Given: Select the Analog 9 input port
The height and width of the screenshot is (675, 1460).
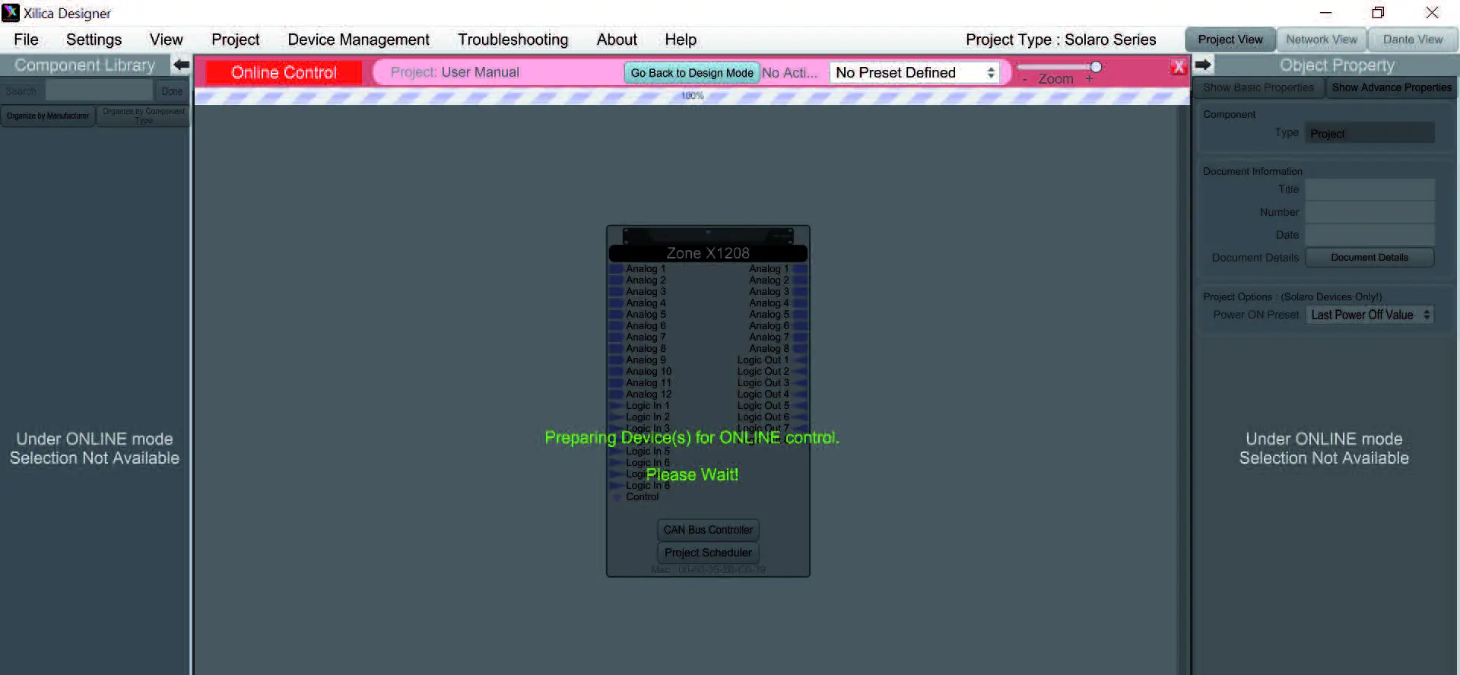Looking at the screenshot, I should [616, 360].
